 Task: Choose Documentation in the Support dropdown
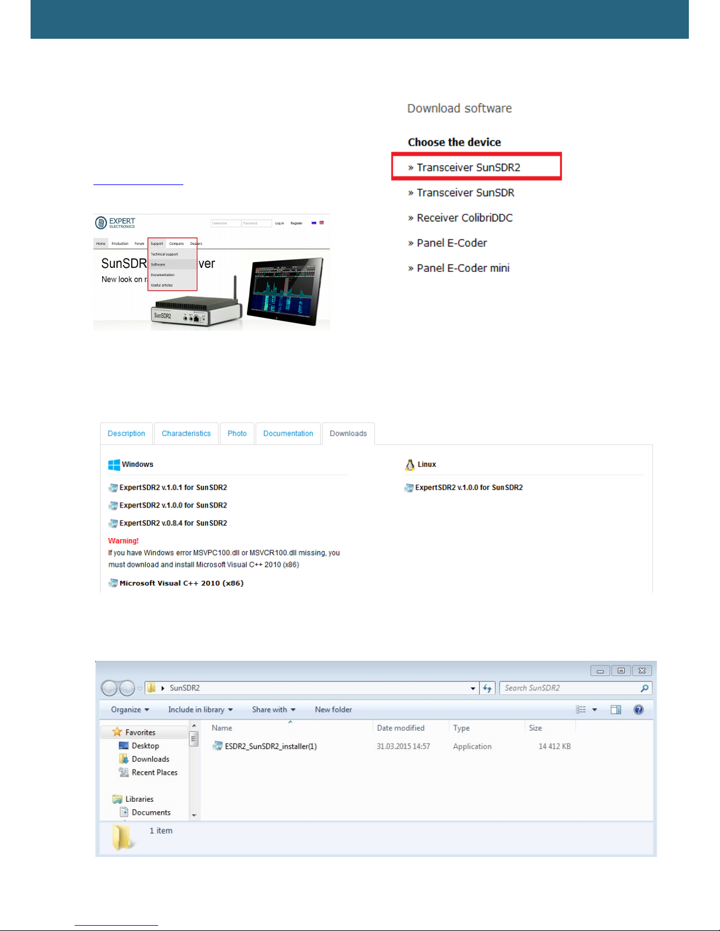point(163,275)
